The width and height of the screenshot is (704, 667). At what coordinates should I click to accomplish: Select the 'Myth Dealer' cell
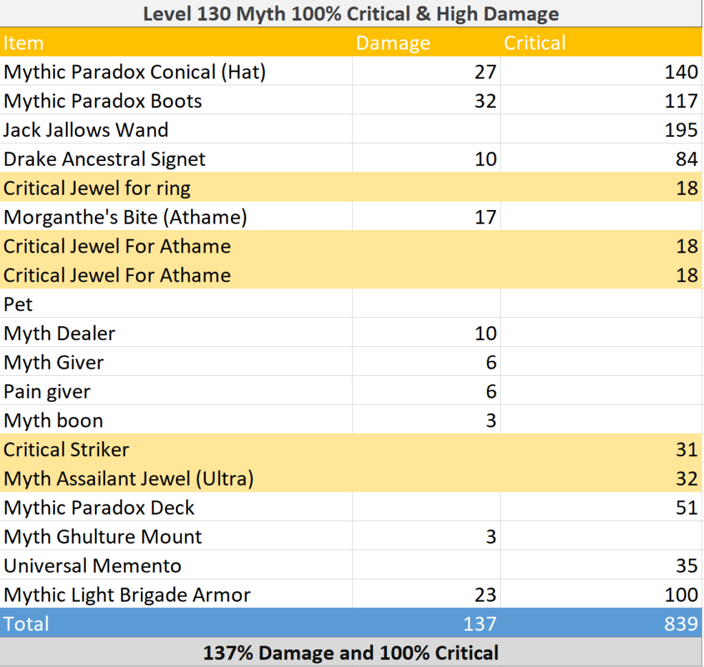coord(176,333)
